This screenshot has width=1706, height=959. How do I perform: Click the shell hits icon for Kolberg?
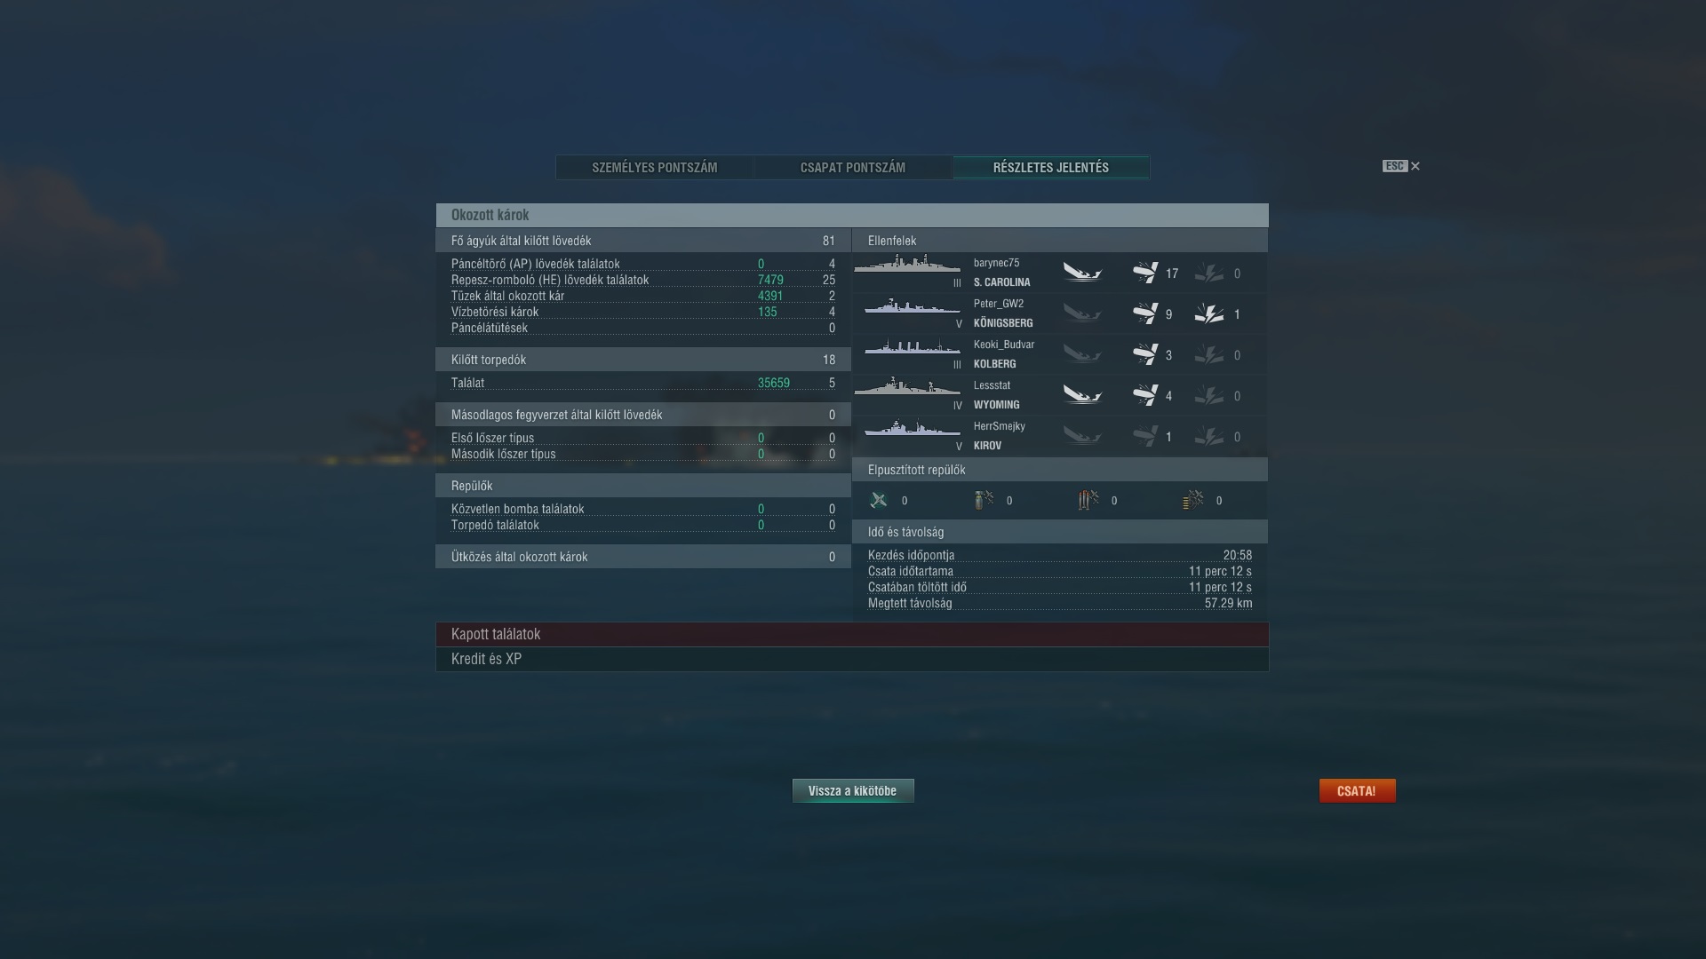point(1145,354)
